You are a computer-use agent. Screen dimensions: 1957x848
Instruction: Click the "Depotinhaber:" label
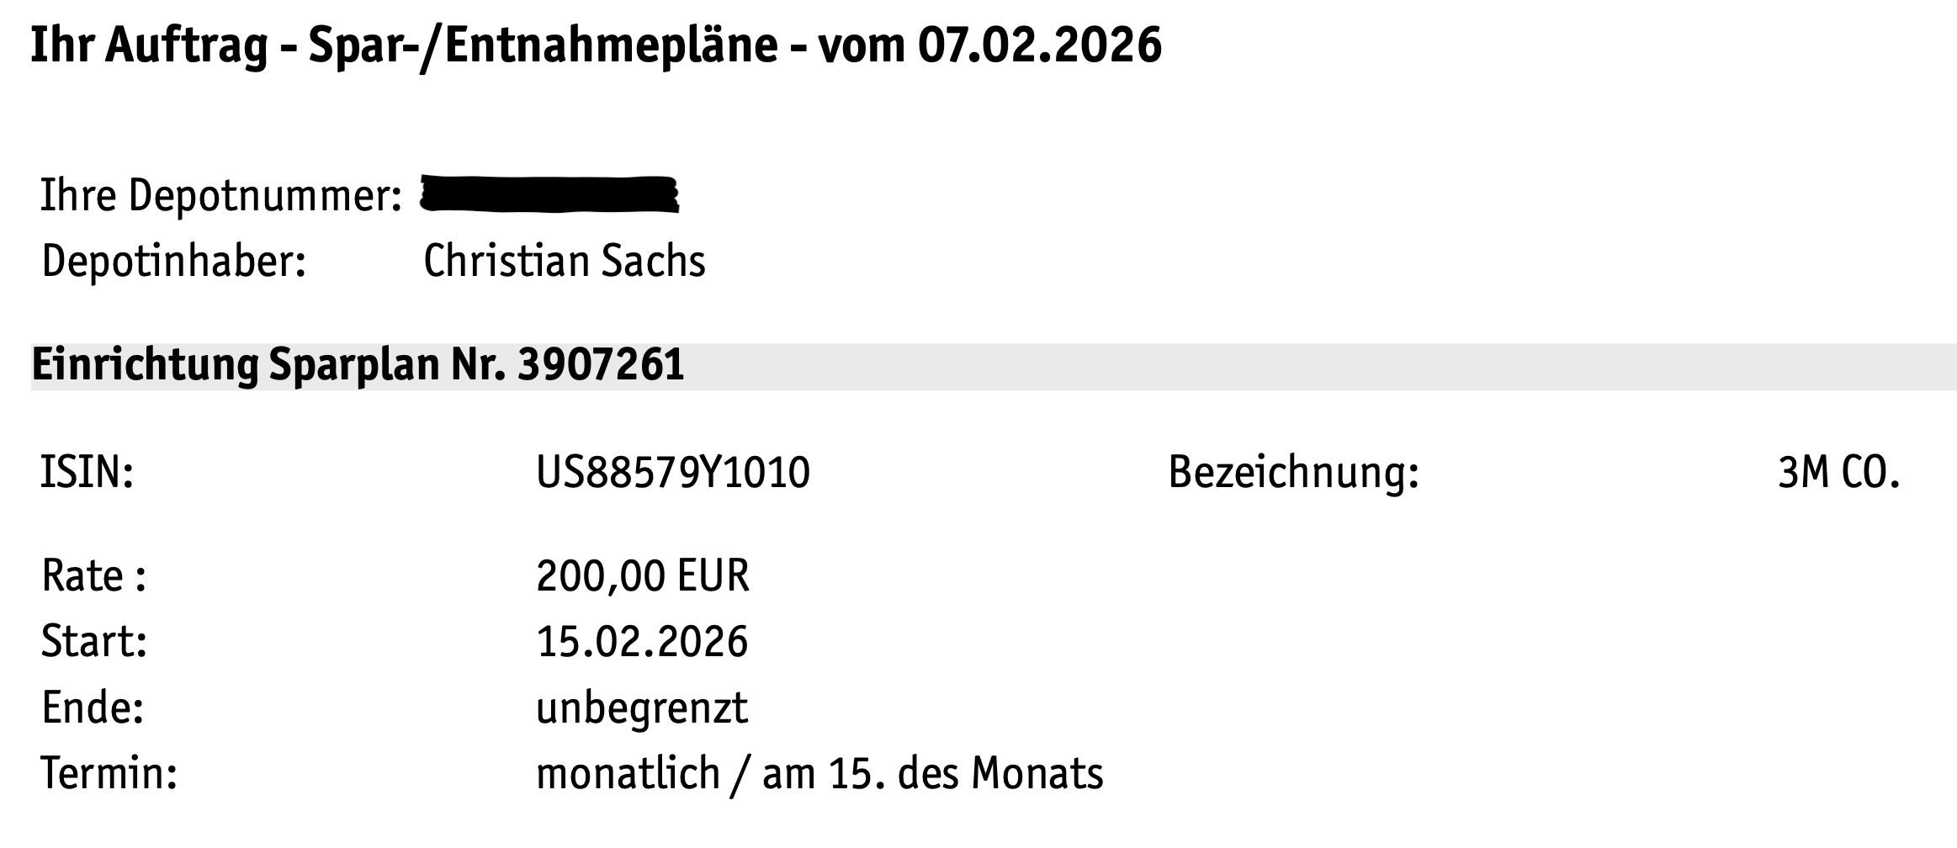pyautogui.click(x=173, y=261)
